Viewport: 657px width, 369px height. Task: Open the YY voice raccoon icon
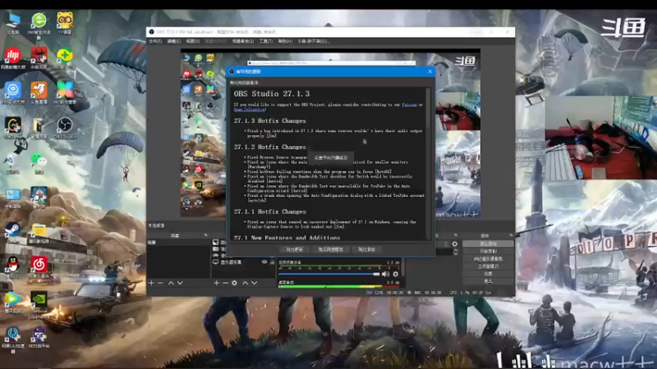tap(65, 23)
